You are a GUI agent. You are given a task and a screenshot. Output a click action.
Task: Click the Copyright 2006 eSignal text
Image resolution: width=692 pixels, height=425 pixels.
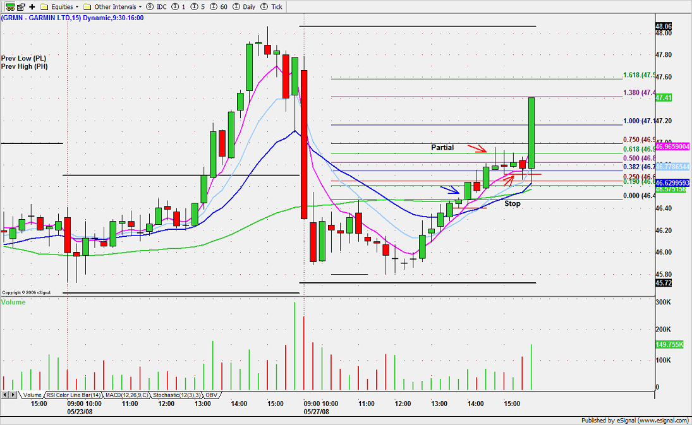point(27,293)
